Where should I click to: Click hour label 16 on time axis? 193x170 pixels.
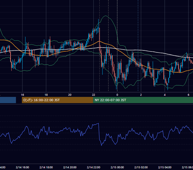(22, 95)
